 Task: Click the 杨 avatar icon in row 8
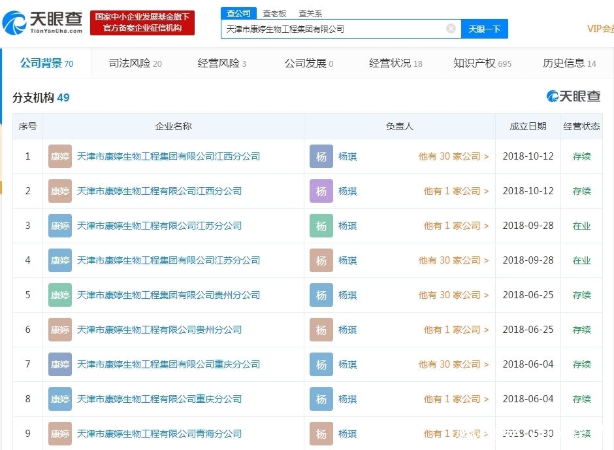tap(321, 399)
